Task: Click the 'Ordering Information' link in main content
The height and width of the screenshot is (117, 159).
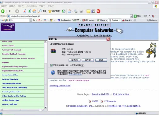Action: [60, 86]
